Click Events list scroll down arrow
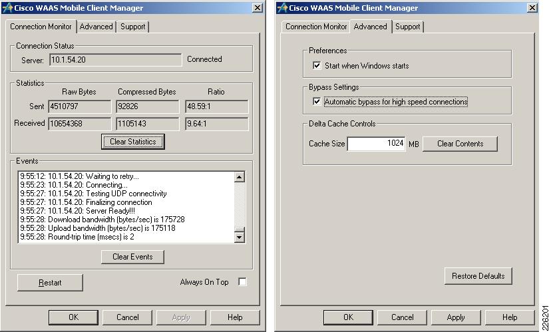 (239, 237)
